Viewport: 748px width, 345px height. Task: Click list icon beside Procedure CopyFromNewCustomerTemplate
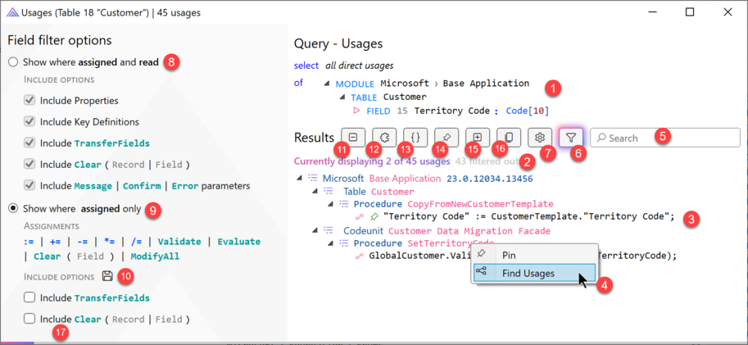[x=344, y=204]
